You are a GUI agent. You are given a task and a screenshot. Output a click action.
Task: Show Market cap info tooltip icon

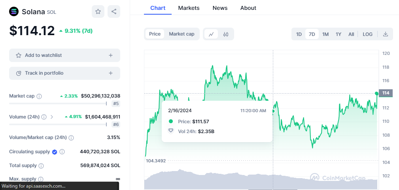pos(39,96)
